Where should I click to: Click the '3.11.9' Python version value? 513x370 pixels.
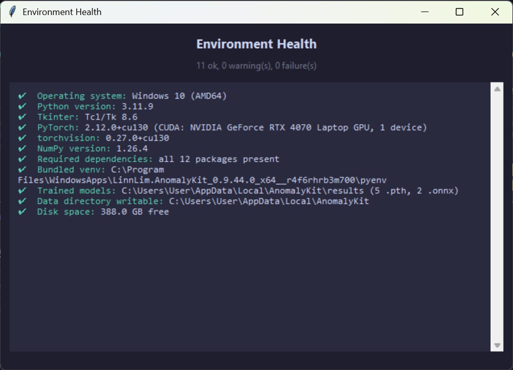pyautogui.click(x=137, y=106)
